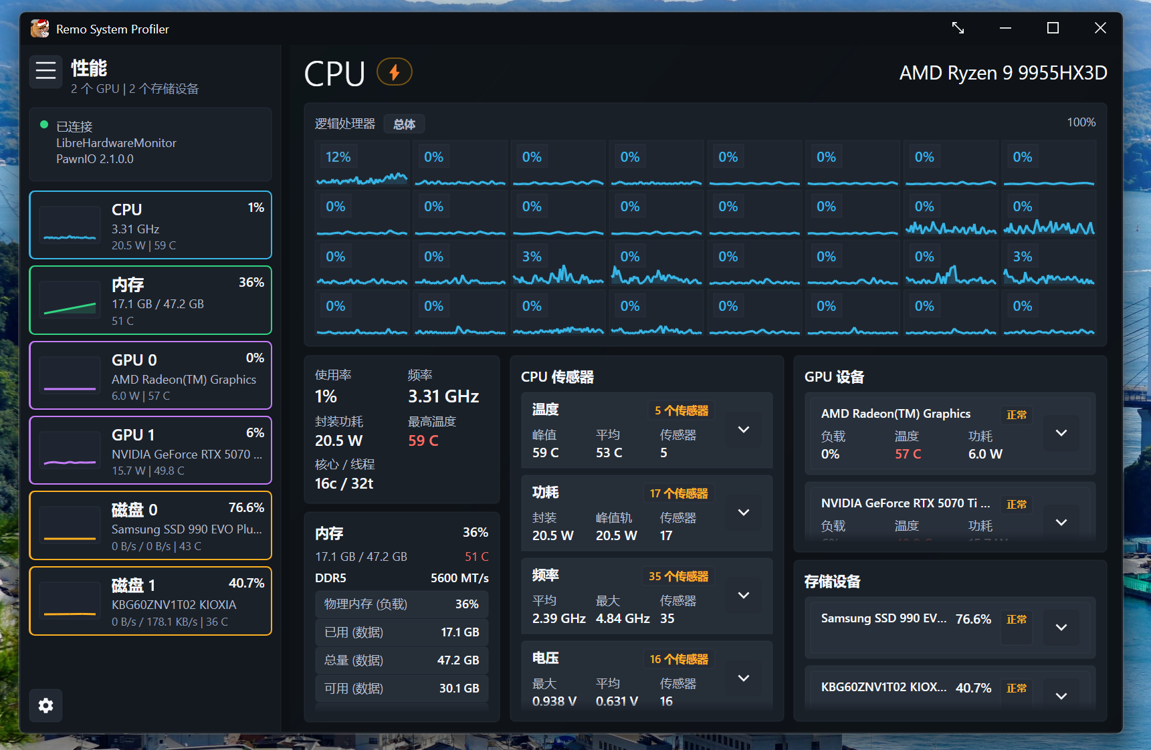Click the DDR5 memory type label
Viewport: 1151px width, 750px height.
pos(330,578)
